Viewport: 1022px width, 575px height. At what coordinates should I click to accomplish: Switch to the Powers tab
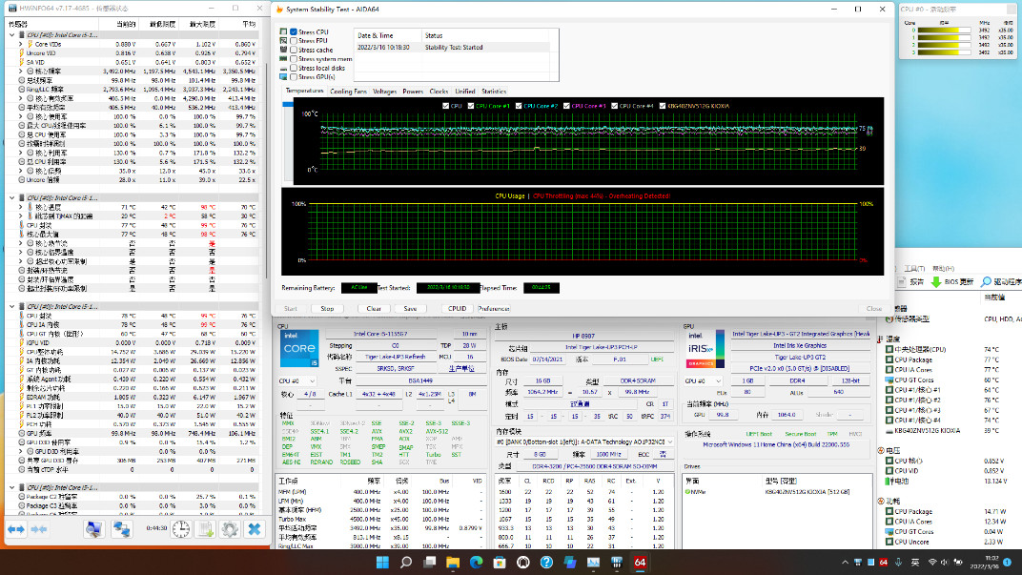[413, 92]
